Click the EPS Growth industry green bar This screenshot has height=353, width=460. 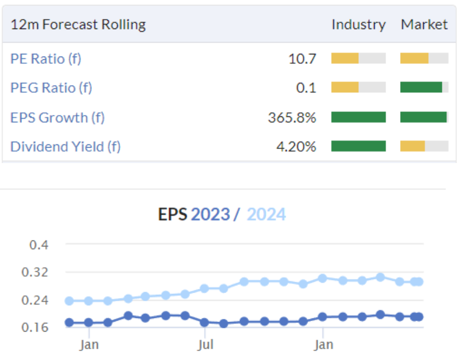[358, 117]
